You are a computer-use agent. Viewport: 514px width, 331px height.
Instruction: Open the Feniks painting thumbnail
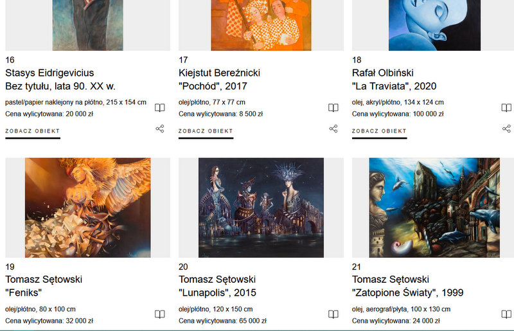88,208
